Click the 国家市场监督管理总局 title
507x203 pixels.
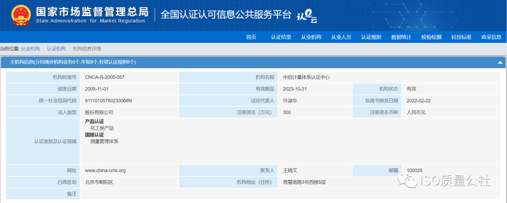point(92,12)
